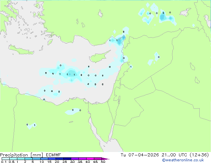Click the '0.5' legend scale label
This screenshot has width=211, height=163.
[x=12, y=162]
